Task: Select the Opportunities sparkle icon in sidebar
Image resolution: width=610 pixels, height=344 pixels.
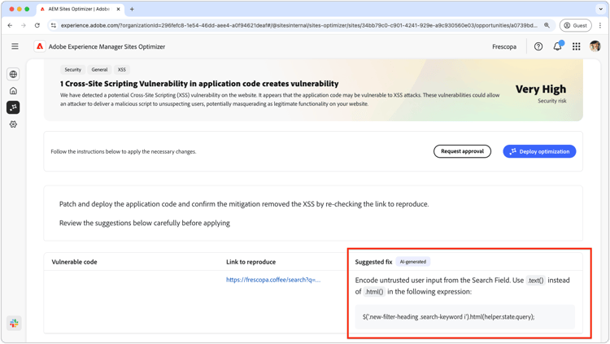Action: tap(13, 107)
